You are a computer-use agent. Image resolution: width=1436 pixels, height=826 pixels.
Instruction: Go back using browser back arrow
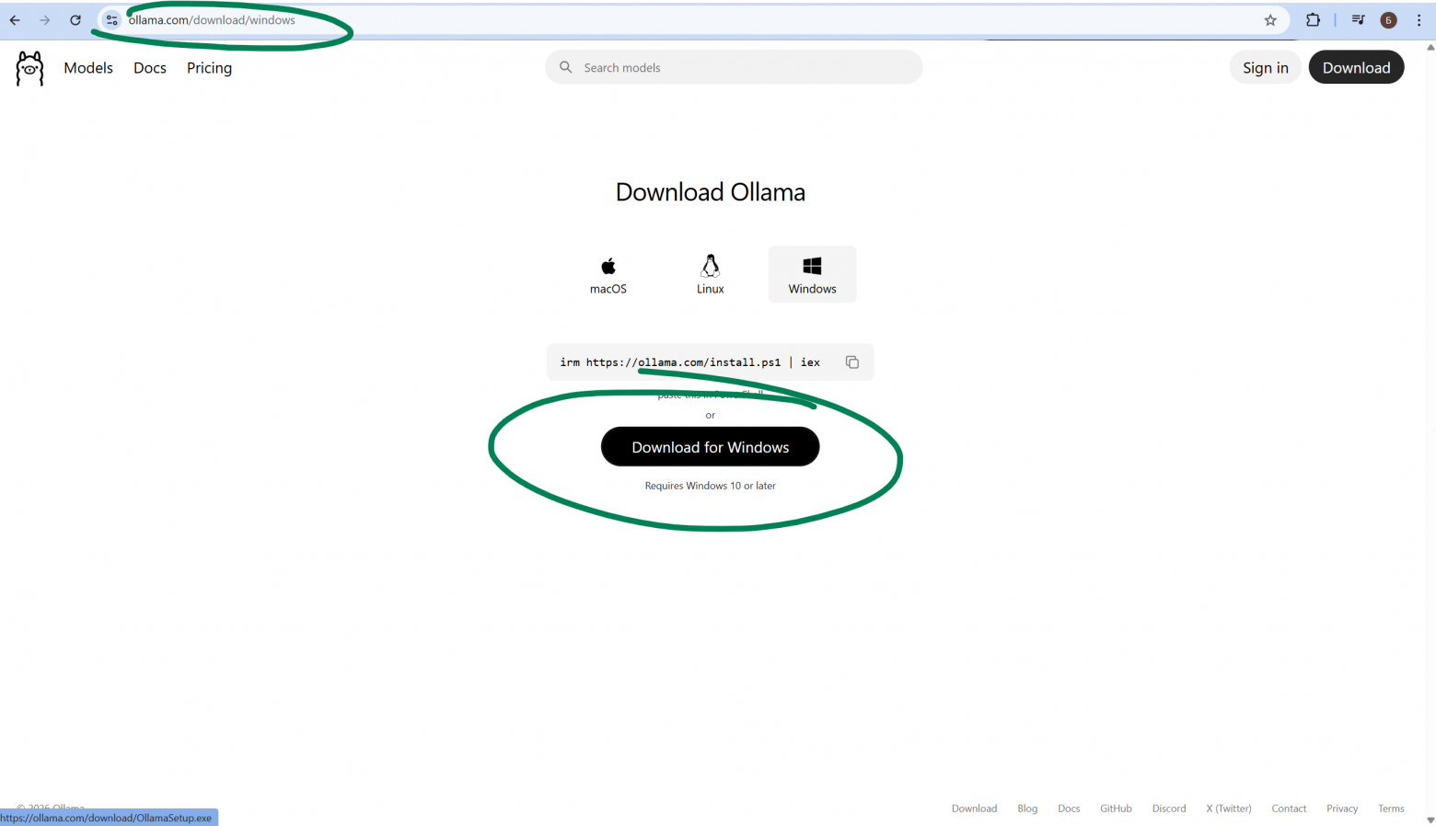(x=15, y=20)
